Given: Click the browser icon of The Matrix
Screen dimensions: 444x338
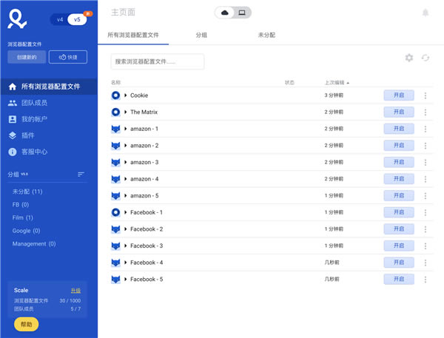Looking at the screenshot, I should pyautogui.click(x=115, y=112).
